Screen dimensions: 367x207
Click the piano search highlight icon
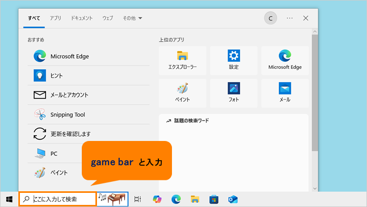(112, 199)
